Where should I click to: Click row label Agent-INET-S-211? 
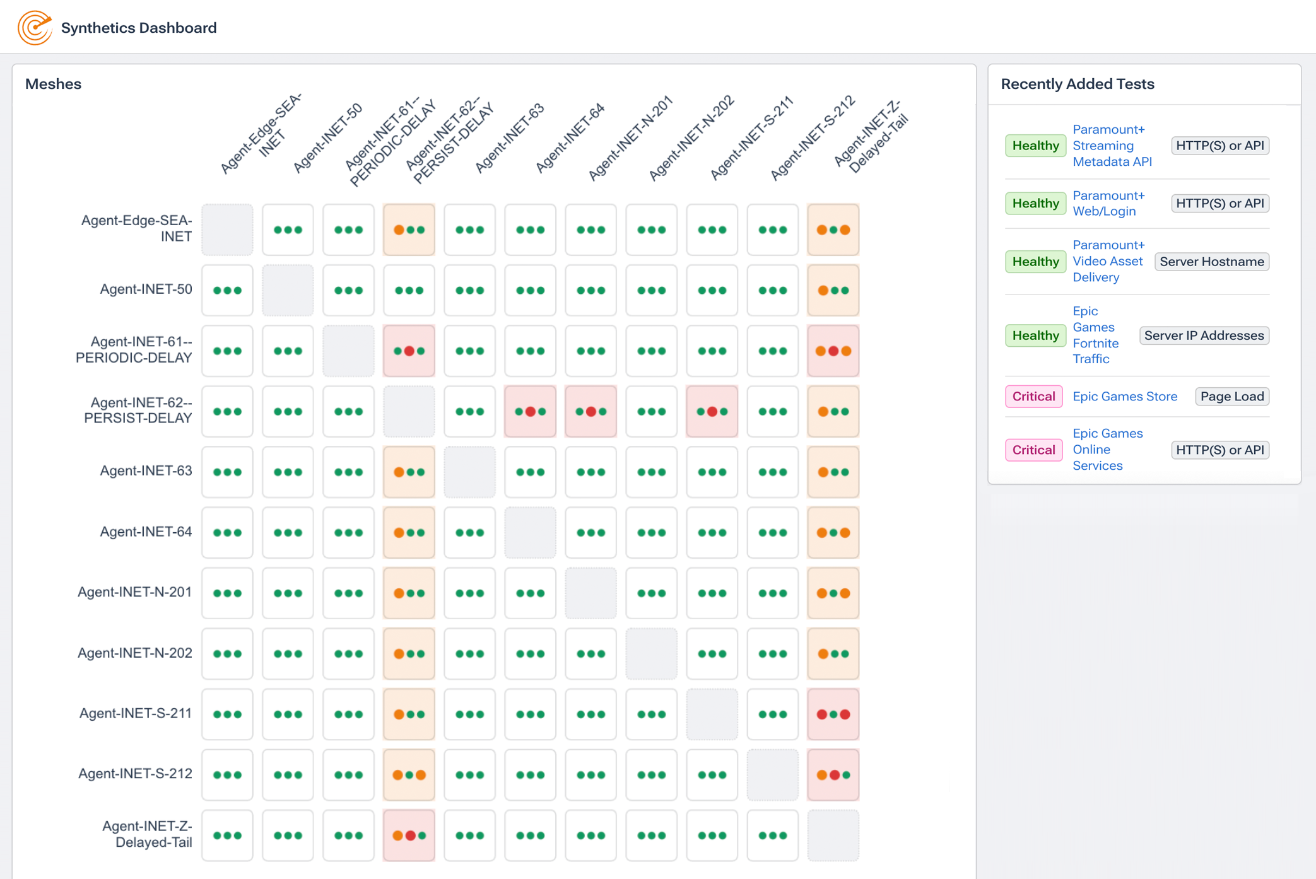click(x=136, y=713)
